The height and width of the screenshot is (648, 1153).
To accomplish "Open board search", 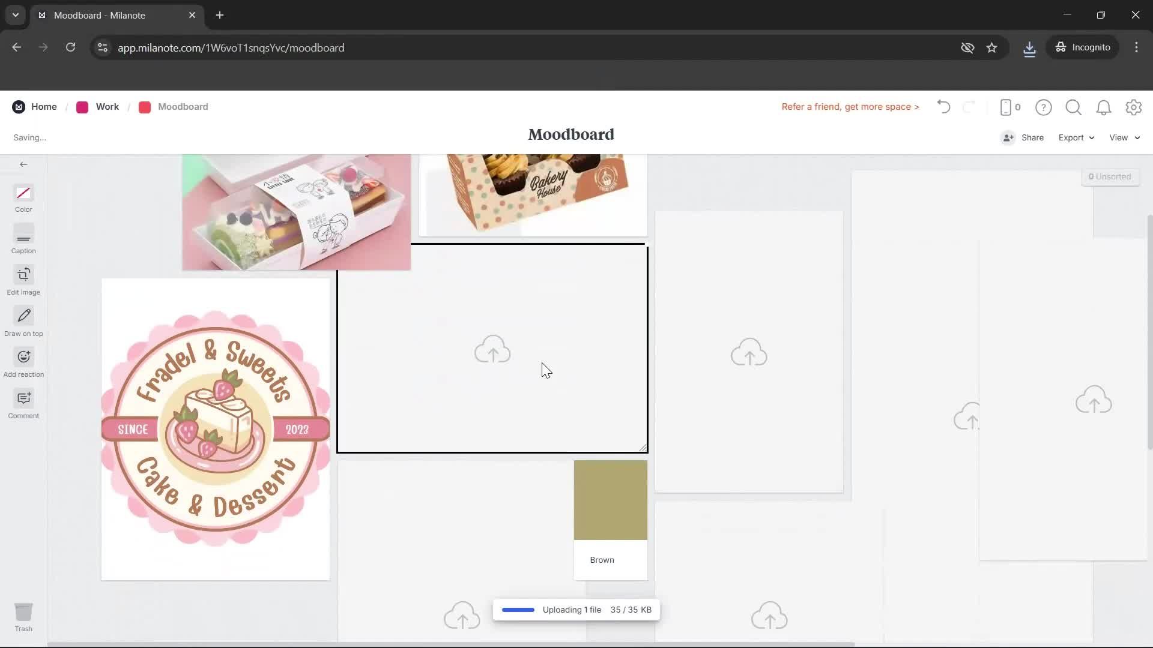I will (1074, 107).
